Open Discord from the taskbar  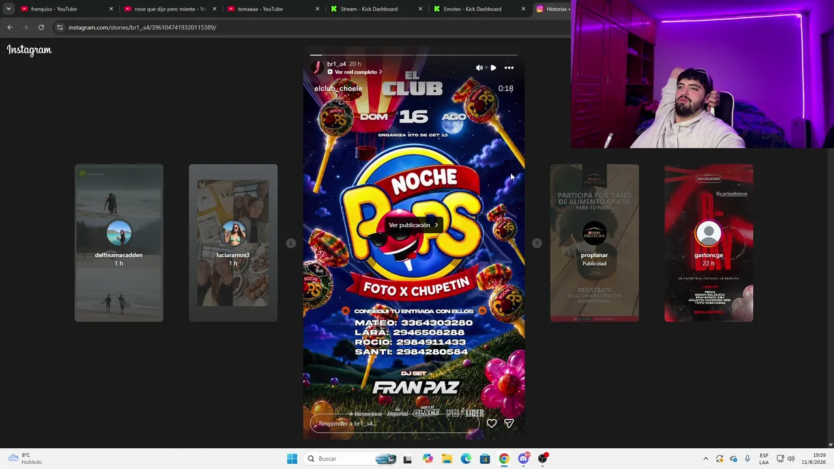pyautogui.click(x=523, y=459)
